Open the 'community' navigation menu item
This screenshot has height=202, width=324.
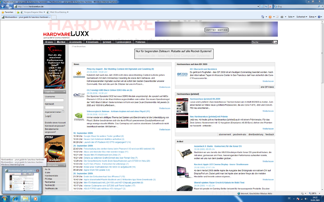click(76, 42)
